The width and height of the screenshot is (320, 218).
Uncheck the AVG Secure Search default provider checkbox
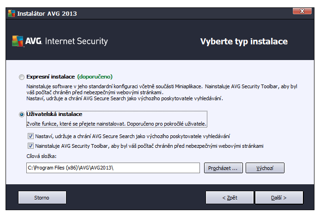click(x=30, y=136)
